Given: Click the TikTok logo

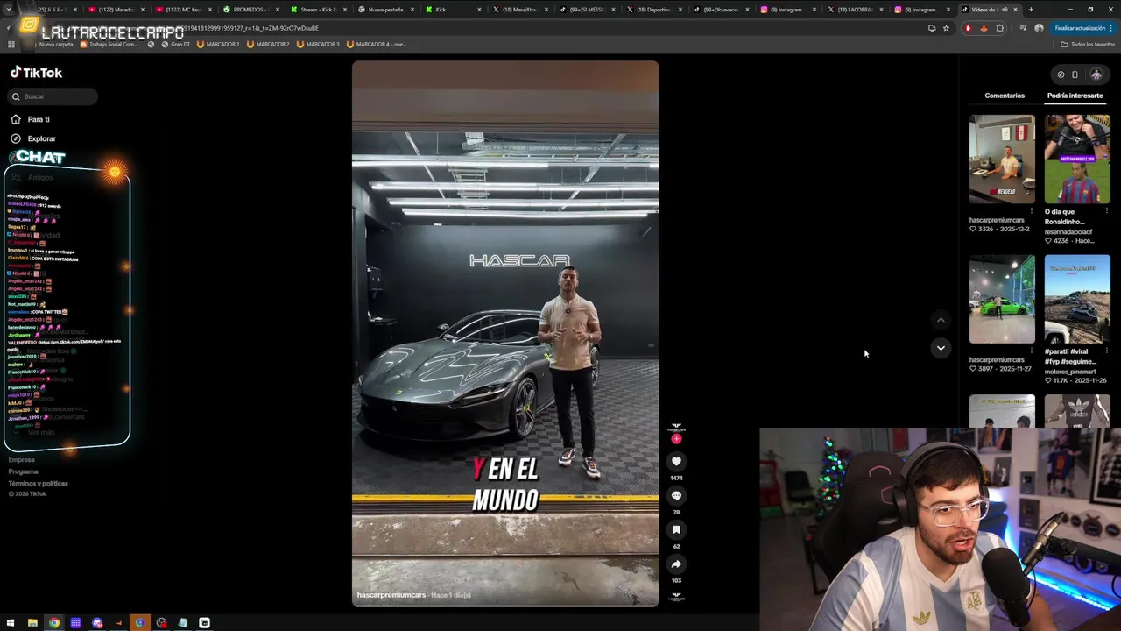Looking at the screenshot, I should click(x=36, y=73).
